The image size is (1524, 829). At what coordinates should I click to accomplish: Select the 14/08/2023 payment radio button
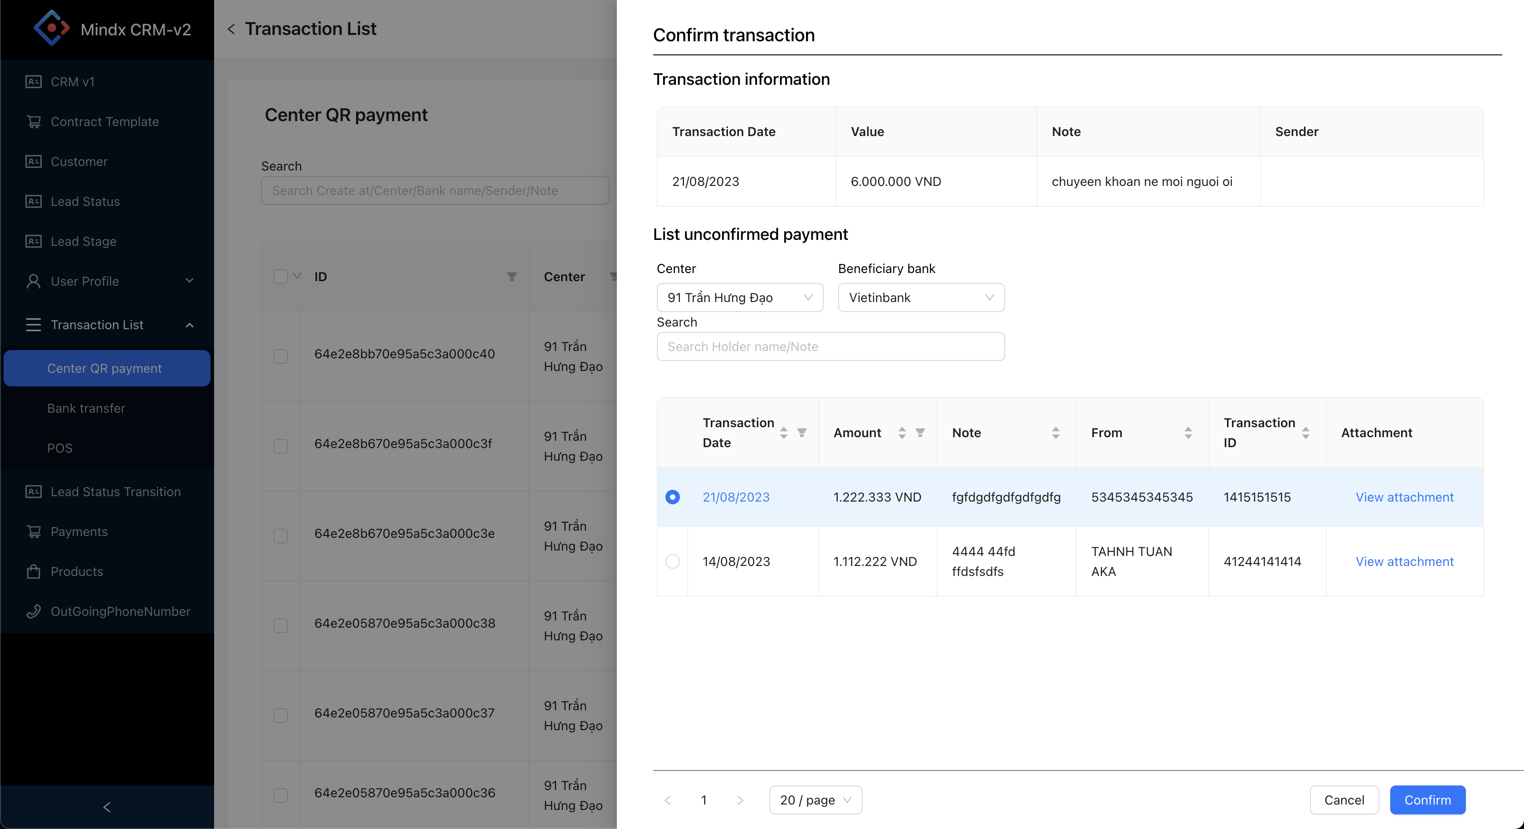(672, 561)
